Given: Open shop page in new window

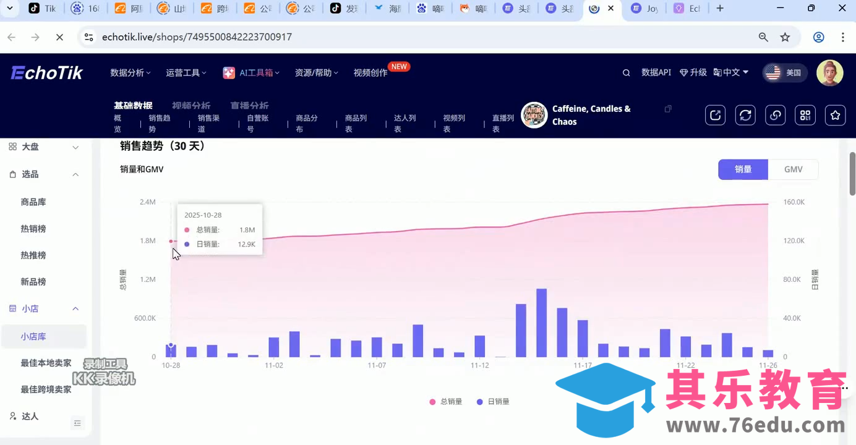Looking at the screenshot, I should tap(715, 115).
